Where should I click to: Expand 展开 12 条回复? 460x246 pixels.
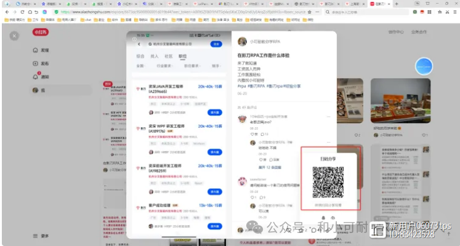pos(270,167)
